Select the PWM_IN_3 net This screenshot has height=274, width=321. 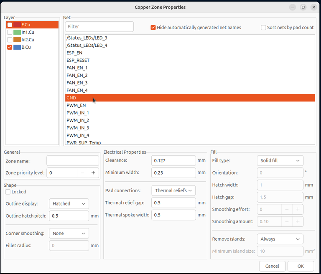pos(190,128)
